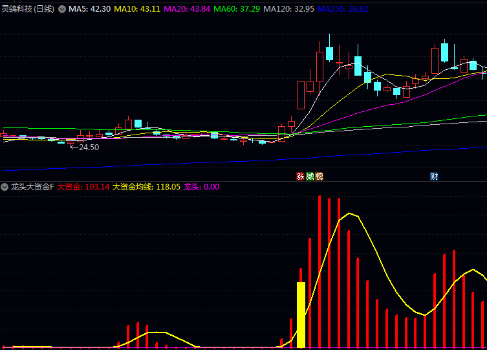Click the red 张 event marker
The image size is (487, 350).
tap(300, 176)
